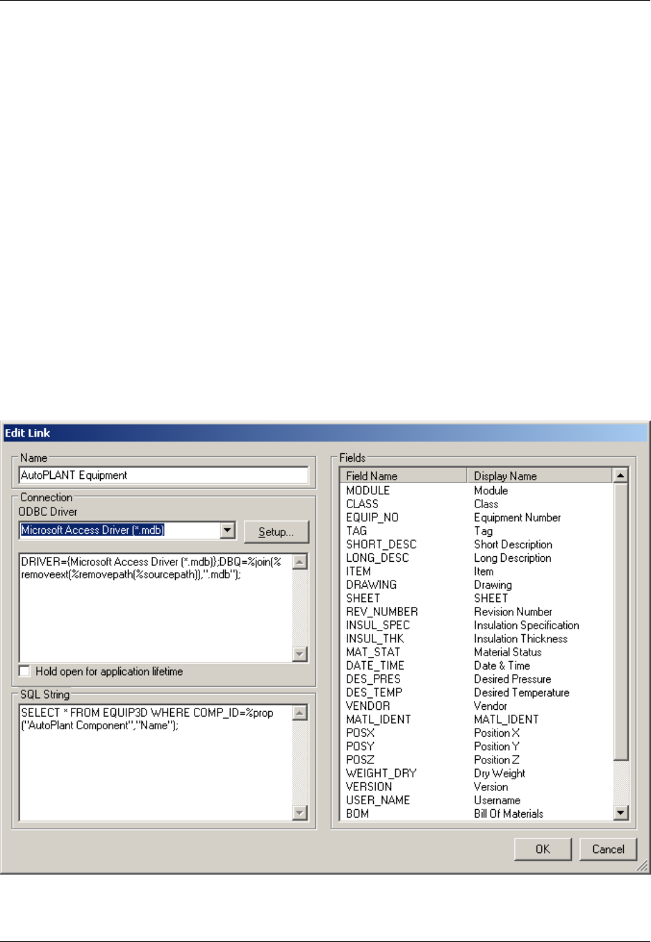This screenshot has height=942, width=651.
Task: Select the POSX field row
Action: coord(477,733)
